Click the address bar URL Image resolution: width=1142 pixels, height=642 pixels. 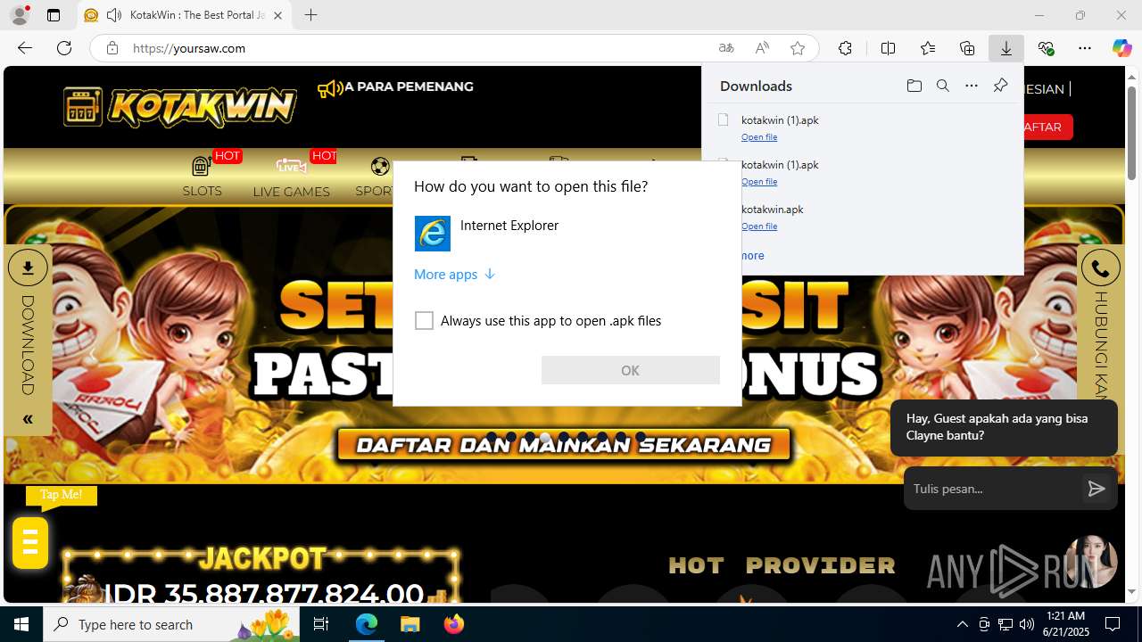click(189, 48)
